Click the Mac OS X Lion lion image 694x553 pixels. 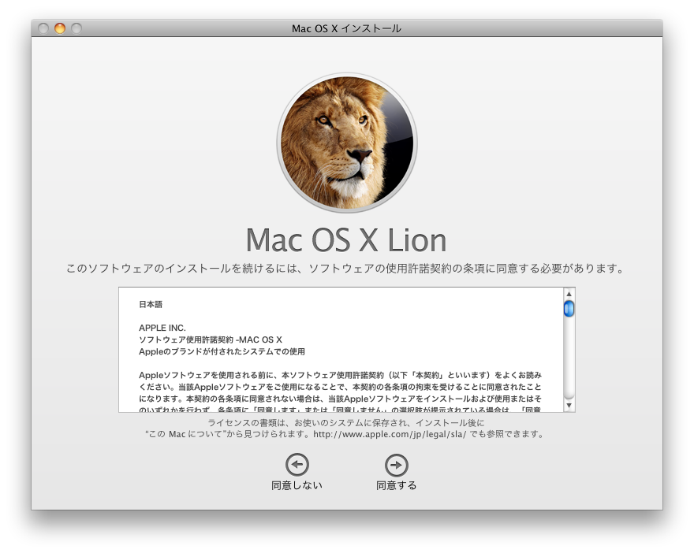[x=347, y=143]
